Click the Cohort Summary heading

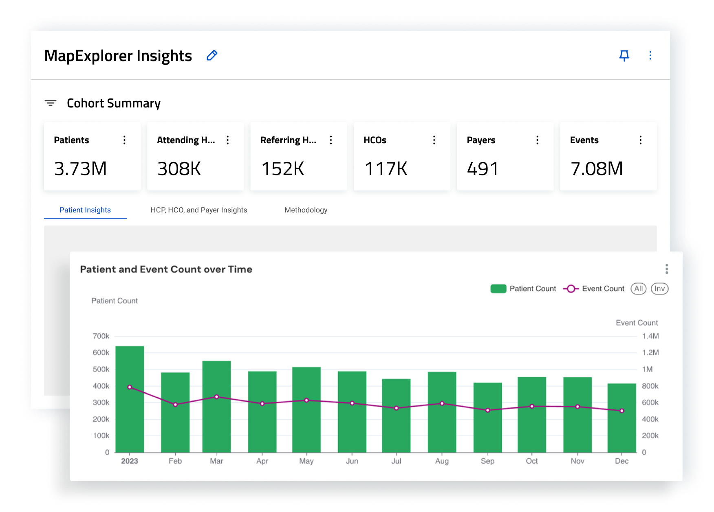click(x=114, y=103)
